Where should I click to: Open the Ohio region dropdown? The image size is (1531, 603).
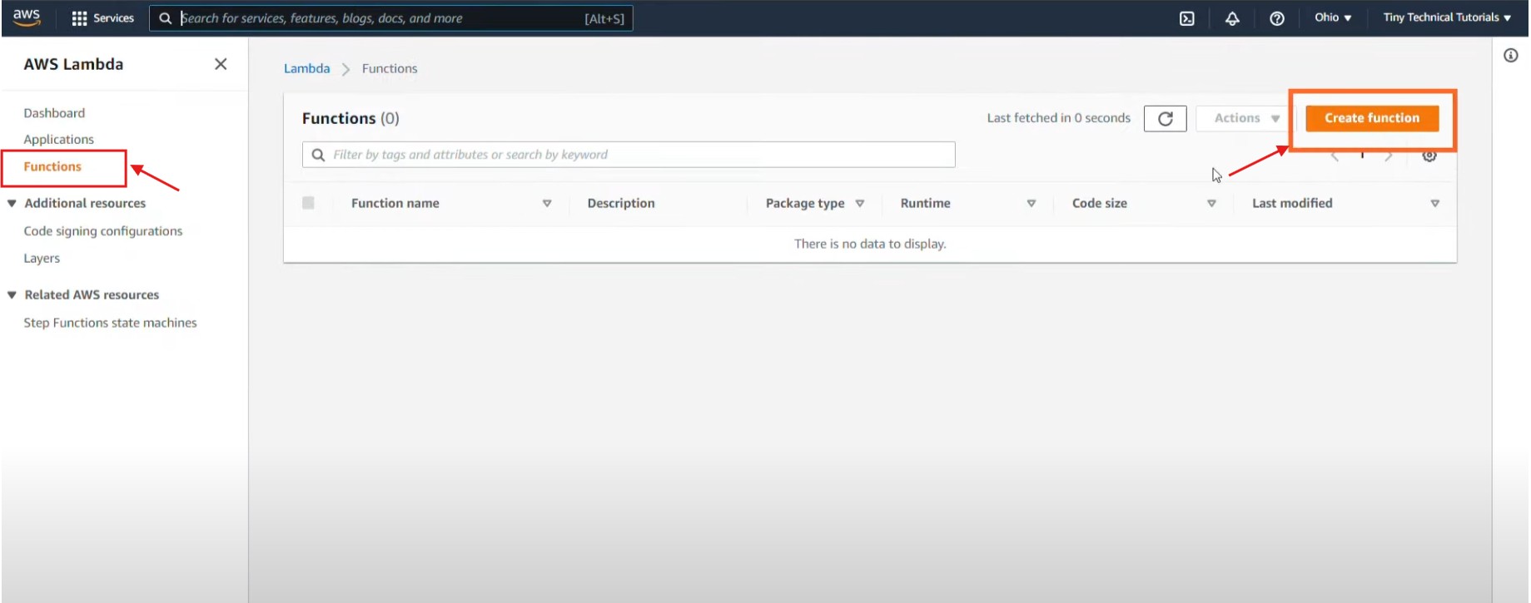1332,17
